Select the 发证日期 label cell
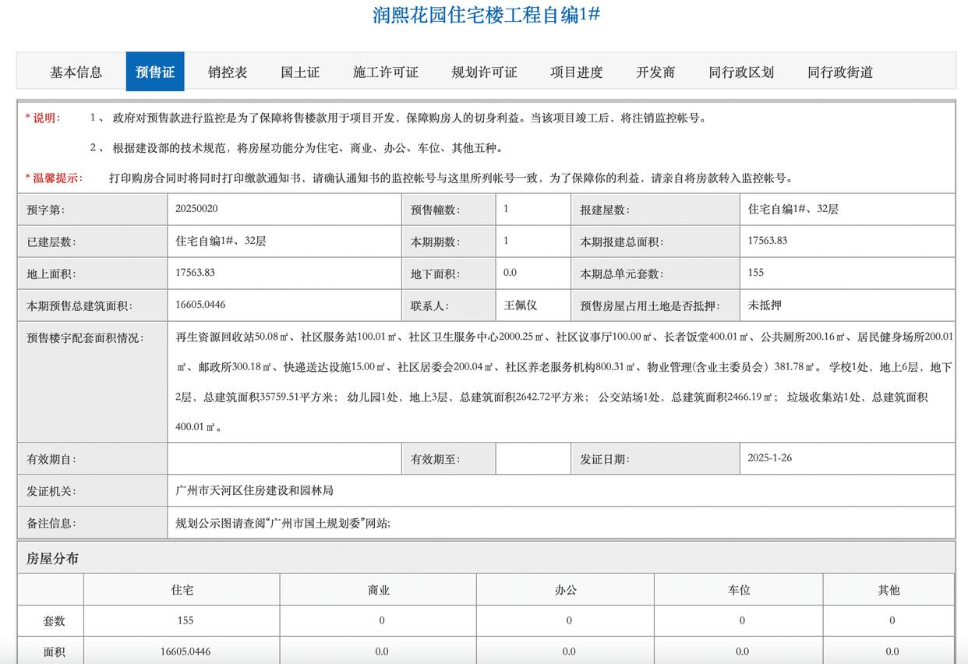968x664 pixels. tap(655, 459)
